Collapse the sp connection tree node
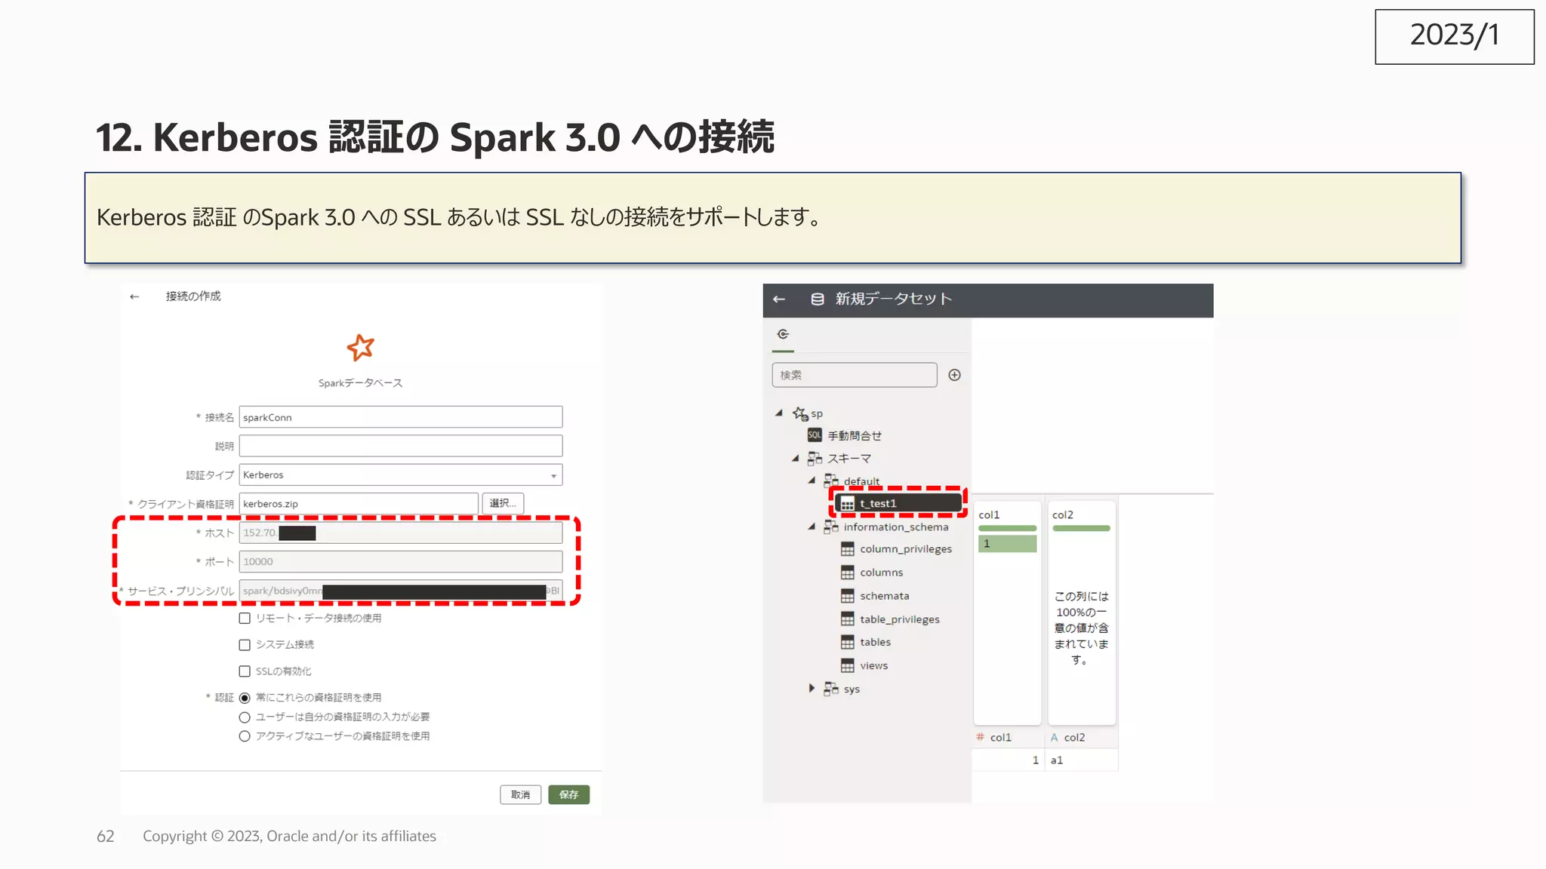 [x=779, y=413]
